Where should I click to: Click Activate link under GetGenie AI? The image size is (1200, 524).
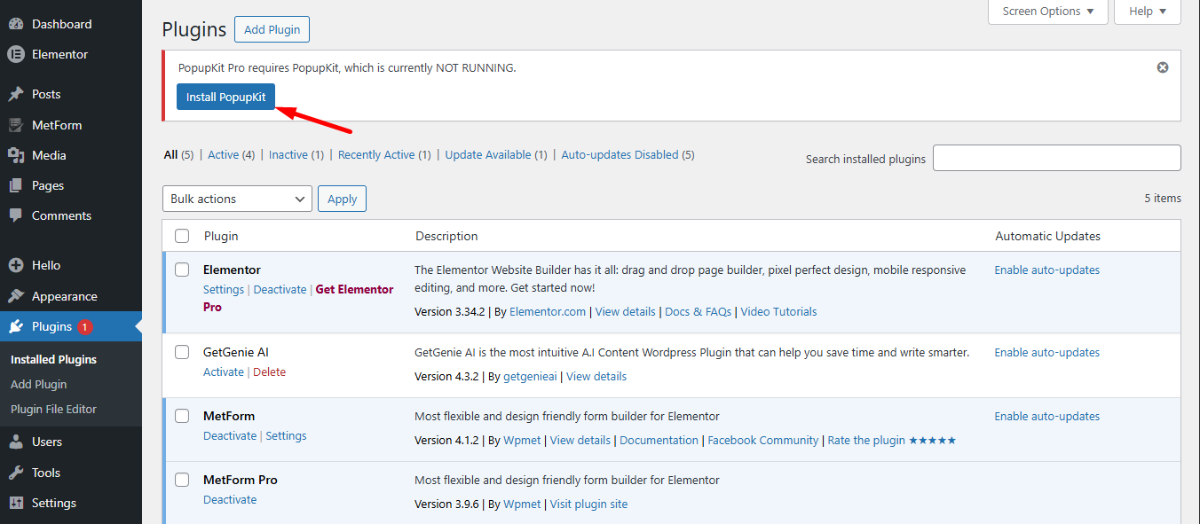[x=223, y=371]
